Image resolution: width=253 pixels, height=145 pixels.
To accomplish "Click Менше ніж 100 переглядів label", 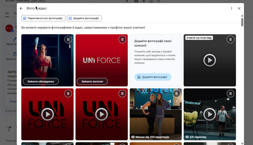I will coord(150,137).
